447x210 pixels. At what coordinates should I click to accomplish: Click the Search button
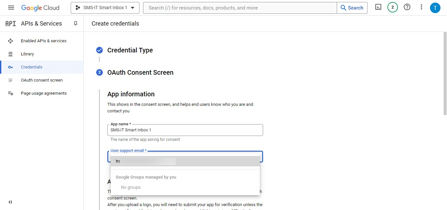coord(352,8)
